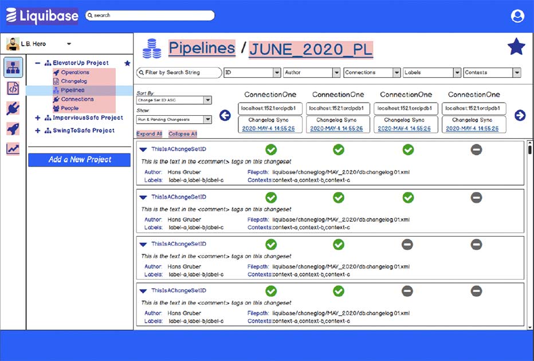Viewport: 534px width, 361px height.
Task: Click the large favorite star for pipeline
Action: point(516,46)
